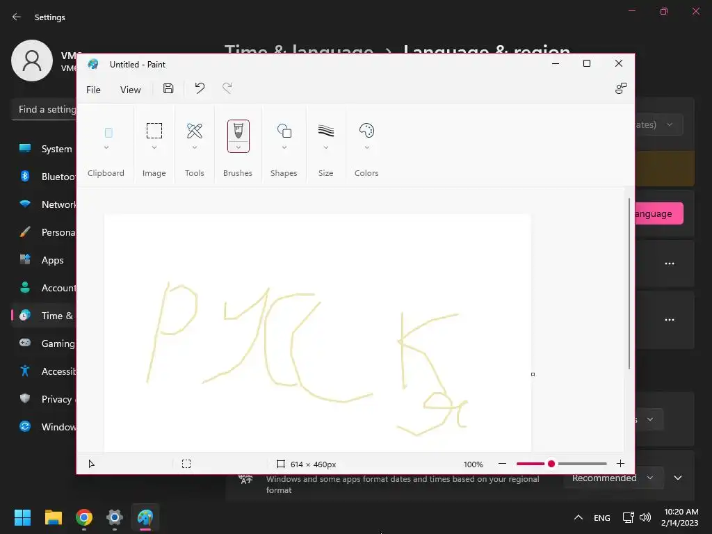Click ENG language indicator in the tray
Screen dimensions: 712x534
click(602, 517)
